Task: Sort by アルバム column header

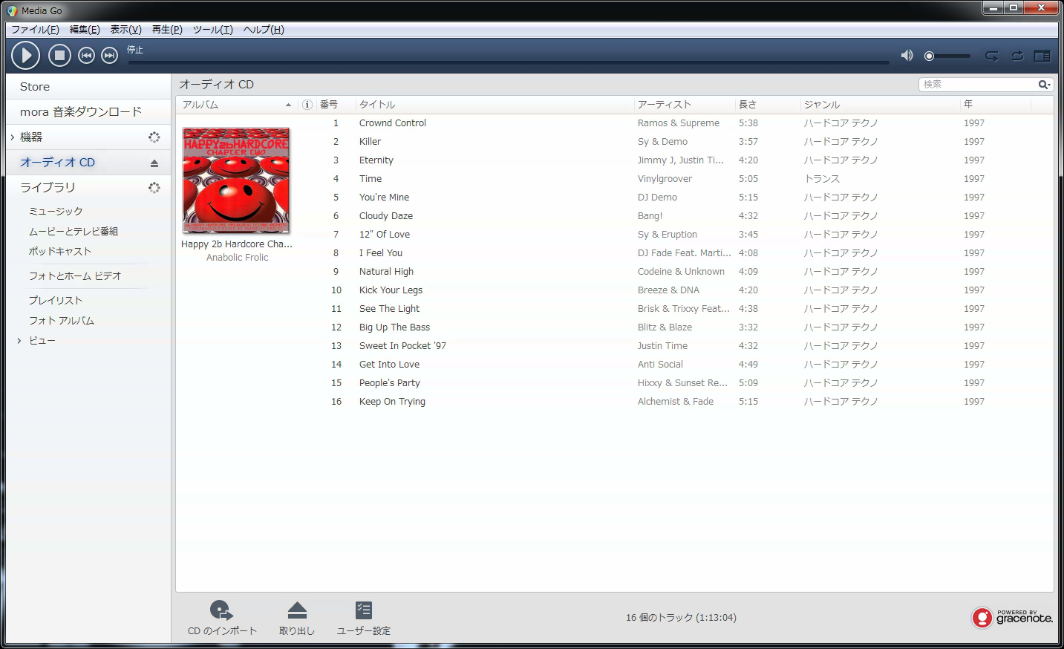Action: 237,105
